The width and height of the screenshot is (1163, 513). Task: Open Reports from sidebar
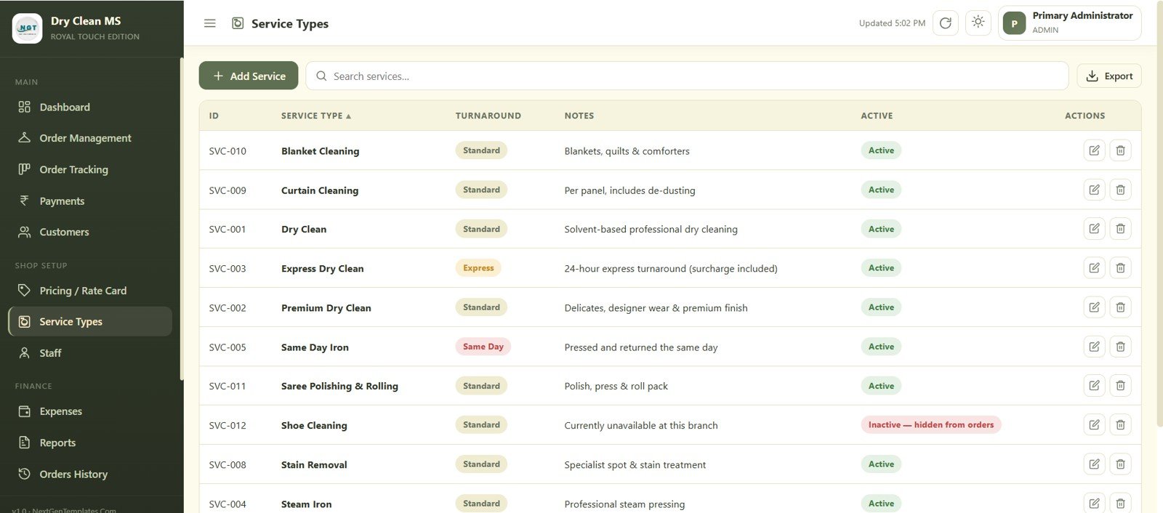point(90,443)
